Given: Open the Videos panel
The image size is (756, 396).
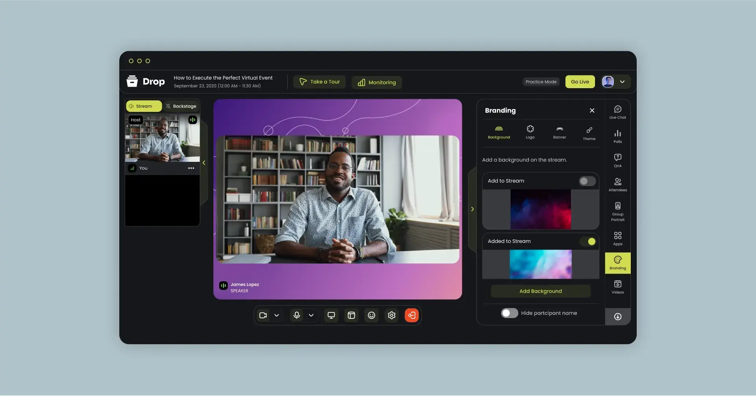Looking at the screenshot, I should 617,286.
